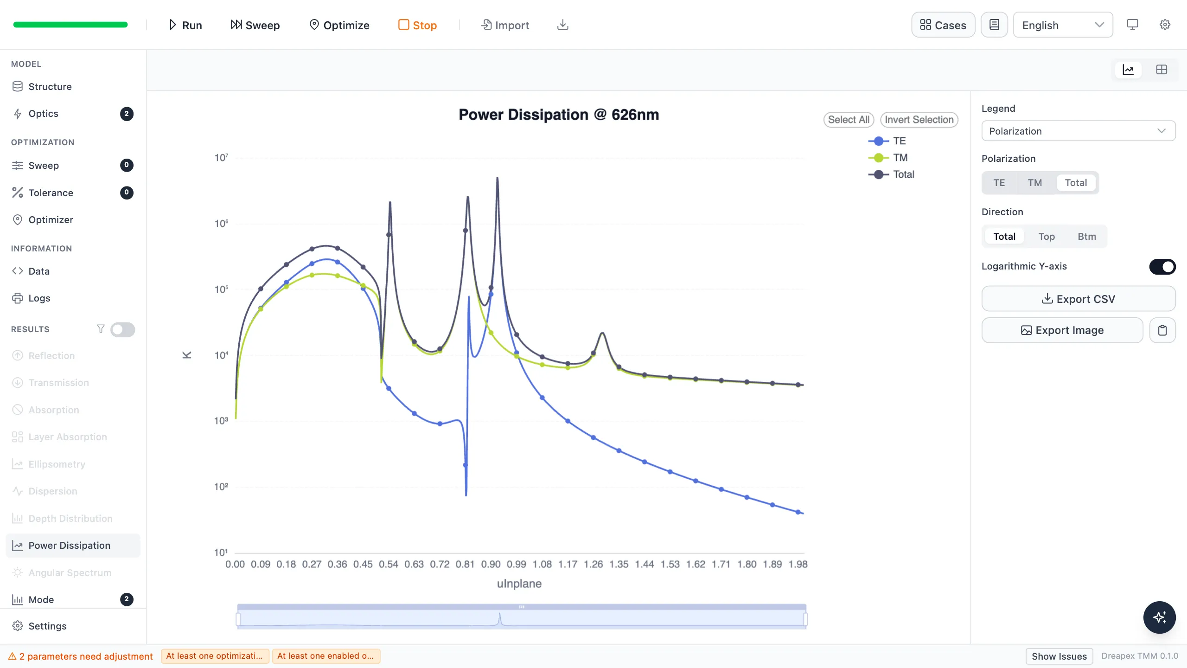Screen dimensions: 1187x668
Task: Open the Legend Polarization dropdown
Action: 1078,131
